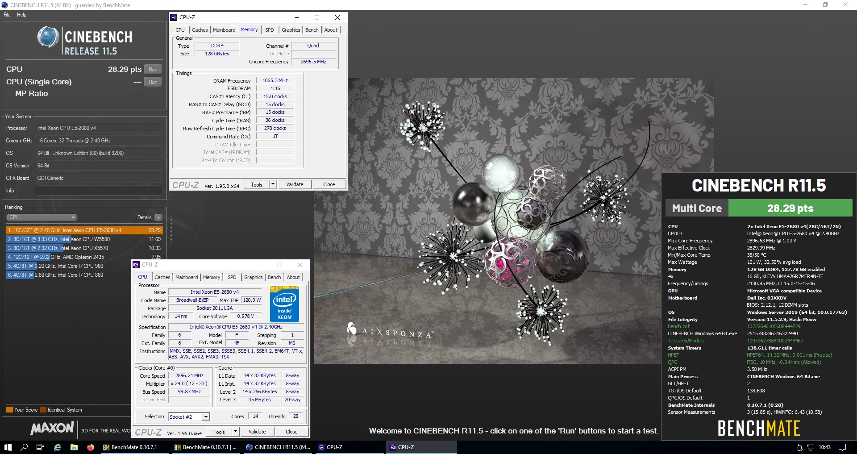Launch Firefox from taskbar

pos(91,447)
